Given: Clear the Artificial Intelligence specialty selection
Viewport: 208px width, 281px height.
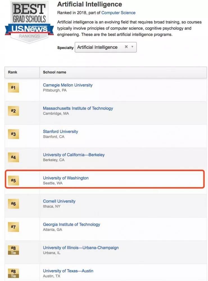Looking at the screenshot, I should 126,47.
